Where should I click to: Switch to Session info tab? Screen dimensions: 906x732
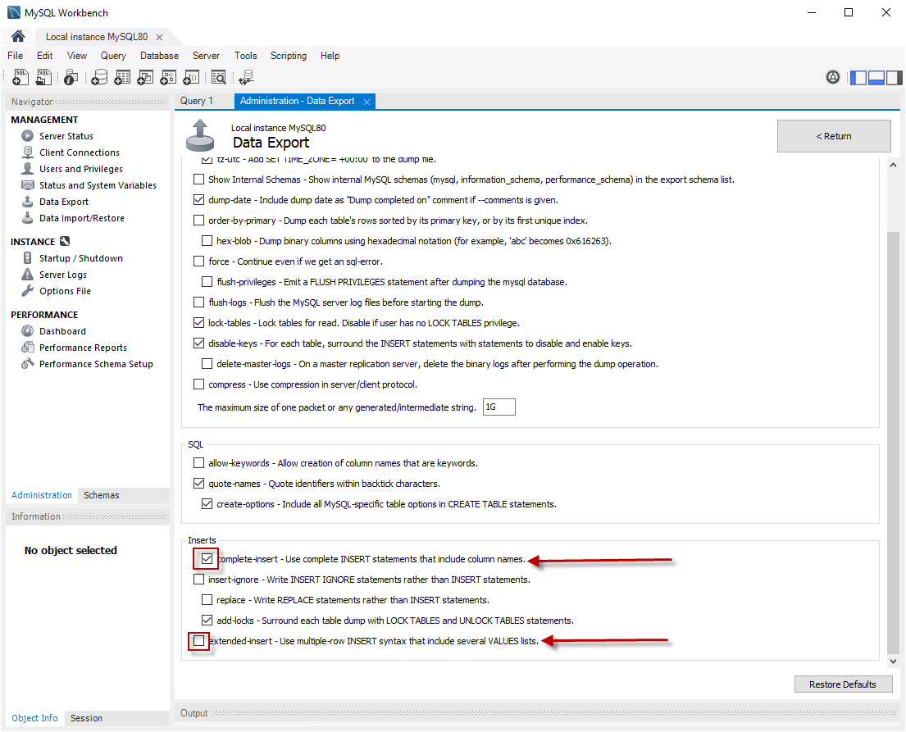pyautogui.click(x=86, y=718)
